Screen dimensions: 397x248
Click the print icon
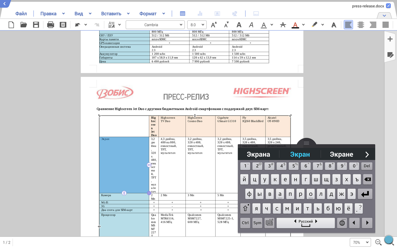pos(51,25)
